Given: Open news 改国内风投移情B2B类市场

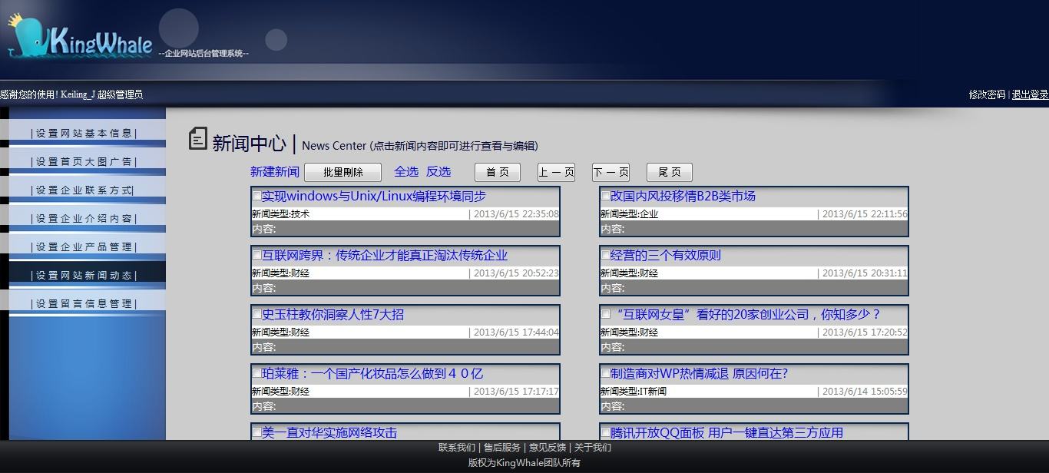Looking at the screenshot, I should 683,196.
